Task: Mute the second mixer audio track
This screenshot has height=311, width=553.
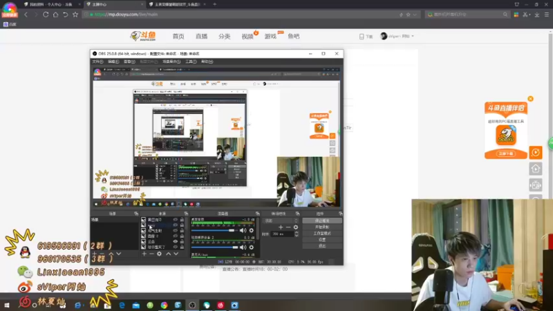Action: (243, 247)
